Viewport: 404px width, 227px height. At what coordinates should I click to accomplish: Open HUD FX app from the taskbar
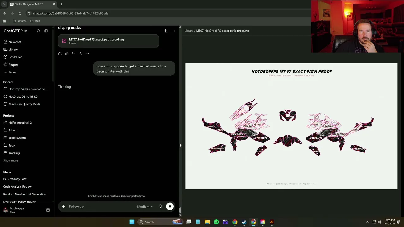[225, 222]
